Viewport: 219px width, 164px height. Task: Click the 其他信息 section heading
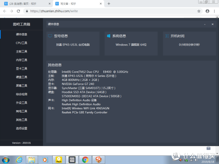[55, 65]
